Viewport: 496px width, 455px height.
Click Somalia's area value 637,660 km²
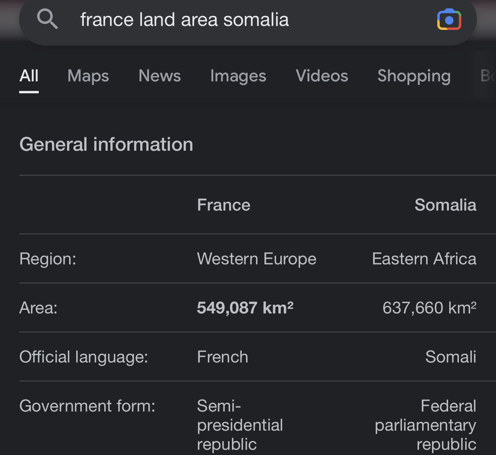coord(429,308)
